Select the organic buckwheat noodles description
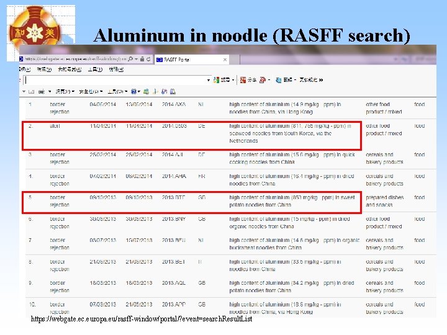 click(x=294, y=244)
